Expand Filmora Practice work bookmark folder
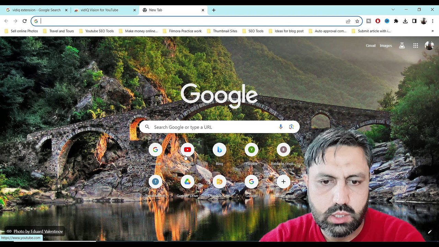The width and height of the screenshot is (439, 247). [182, 31]
